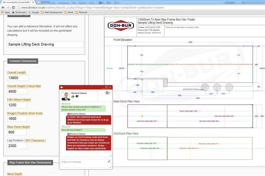
Task: Edit the Overall Length value 13600
Action: click(x=18, y=78)
